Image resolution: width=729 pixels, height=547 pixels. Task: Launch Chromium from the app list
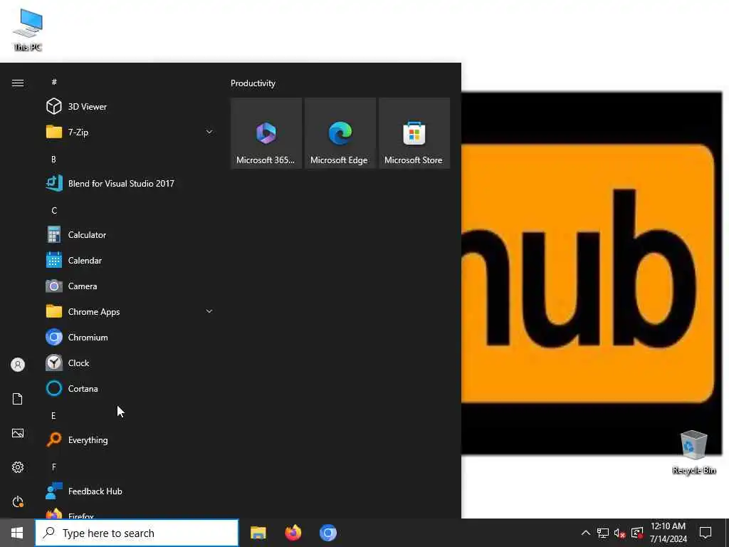130,337
